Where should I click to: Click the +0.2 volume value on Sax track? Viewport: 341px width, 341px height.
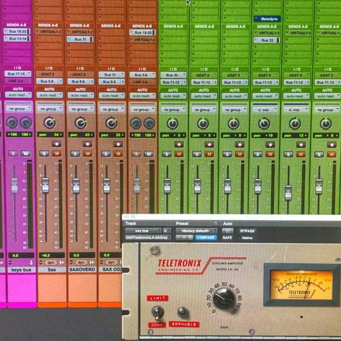click(52, 256)
